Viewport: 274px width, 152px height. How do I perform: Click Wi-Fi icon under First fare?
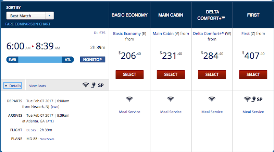(x=247, y=99)
